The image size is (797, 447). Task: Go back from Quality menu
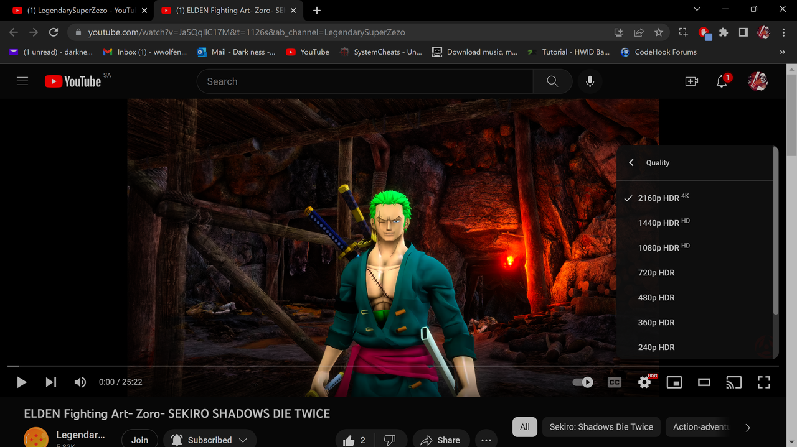coord(631,162)
